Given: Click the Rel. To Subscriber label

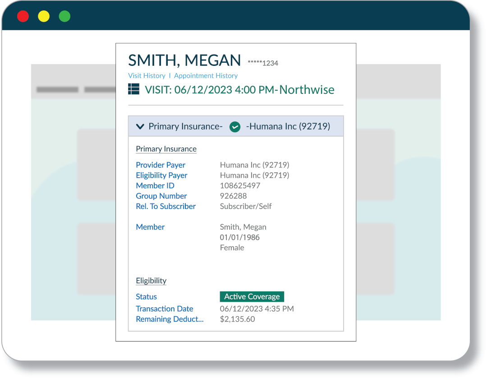Looking at the screenshot, I should pyautogui.click(x=165, y=207).
